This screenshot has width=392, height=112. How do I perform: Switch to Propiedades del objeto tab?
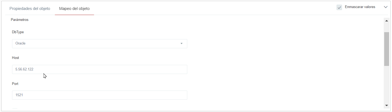(x=30, y=9)
